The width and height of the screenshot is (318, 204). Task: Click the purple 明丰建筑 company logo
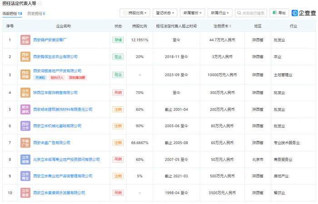tap(25, 109)
